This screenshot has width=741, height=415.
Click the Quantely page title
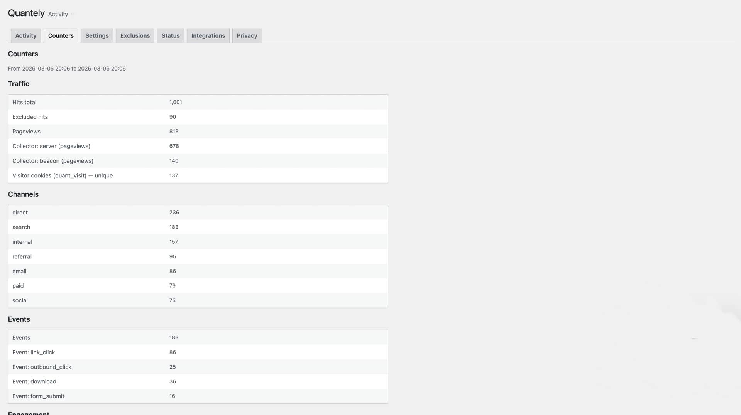point(26,13)
